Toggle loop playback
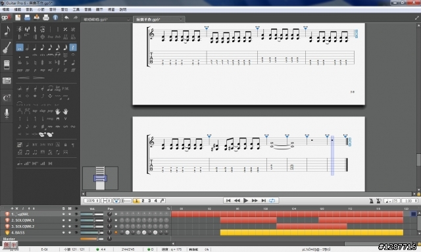Screen dimensions: 421x252 (272, 201)
